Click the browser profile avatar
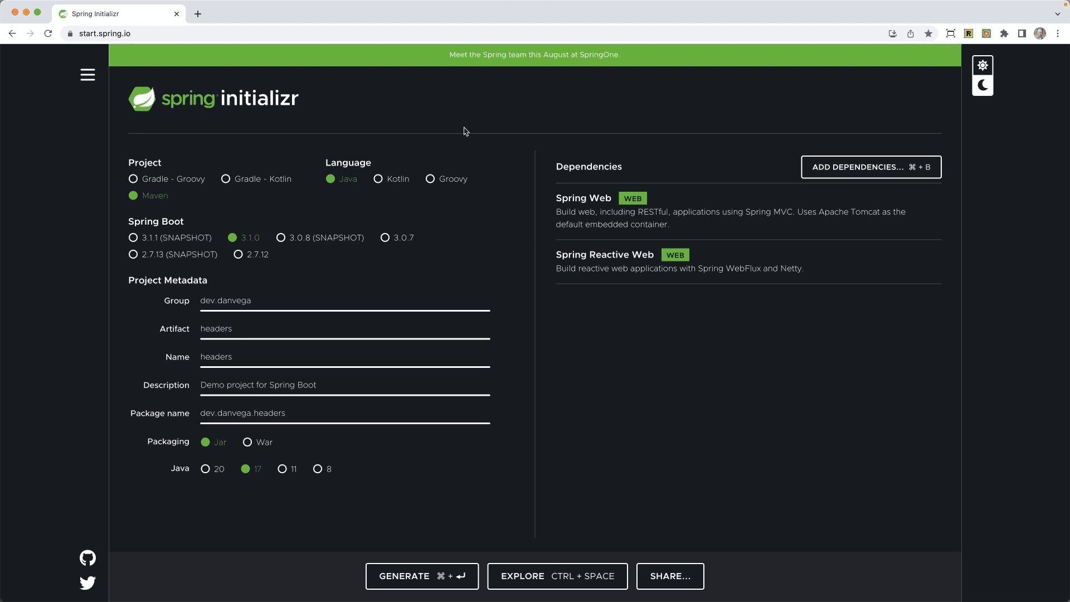 click(1040, 33)
